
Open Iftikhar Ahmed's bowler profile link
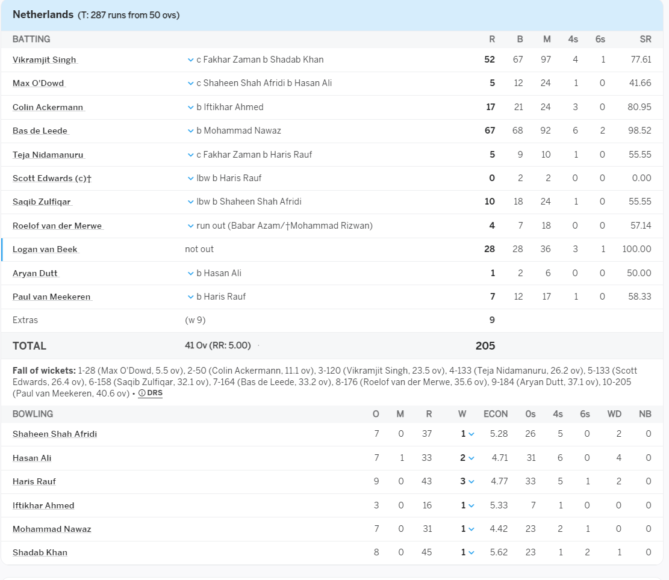43,505
